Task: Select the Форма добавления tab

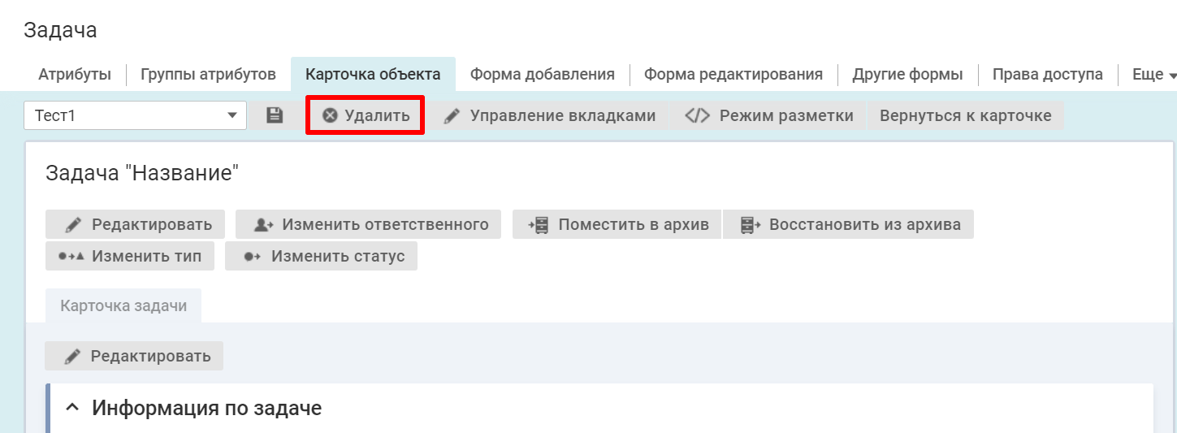Action: tap(542, 75)
